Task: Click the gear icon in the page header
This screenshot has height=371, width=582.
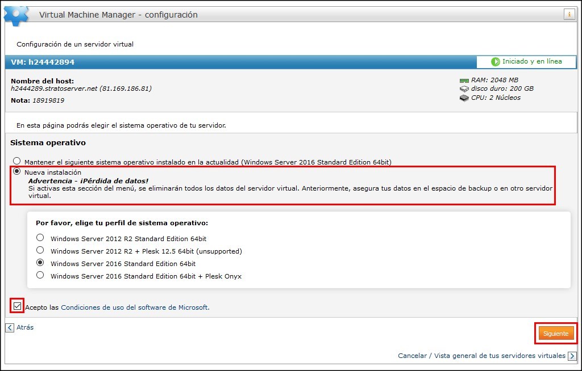Action: 15,14
